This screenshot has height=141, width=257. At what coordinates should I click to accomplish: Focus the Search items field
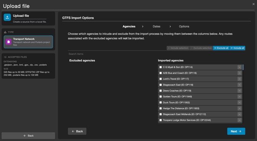157,54
